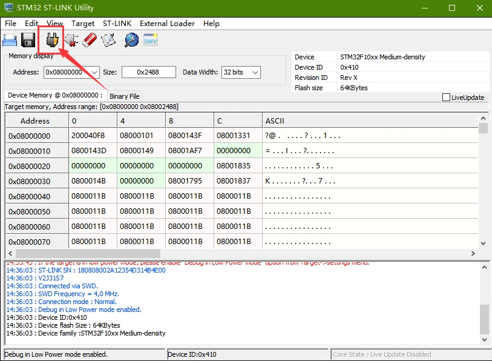This screenshot has height=361, width=492.
Task: Click the Program and verify icon
Action: [x=108, y=40]
